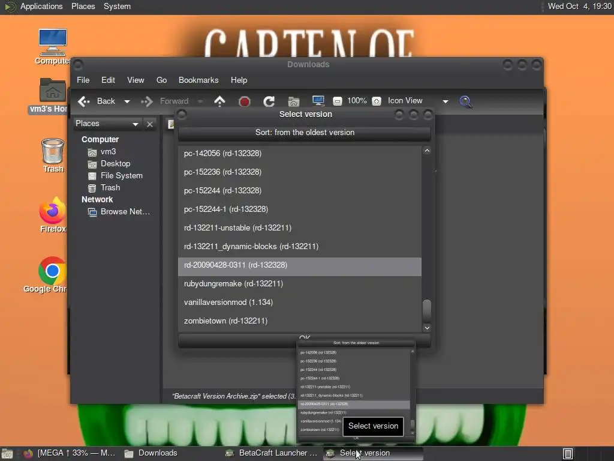This screenshot has height=461, width=614.
Task: Zoom out with the minus icon
Action: 337,101
